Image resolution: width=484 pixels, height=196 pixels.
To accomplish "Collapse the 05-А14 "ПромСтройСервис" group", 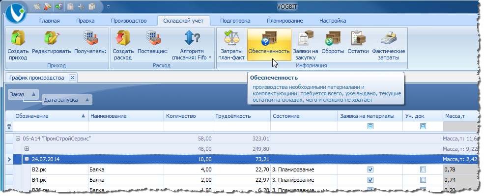I will tap(18, 139).
